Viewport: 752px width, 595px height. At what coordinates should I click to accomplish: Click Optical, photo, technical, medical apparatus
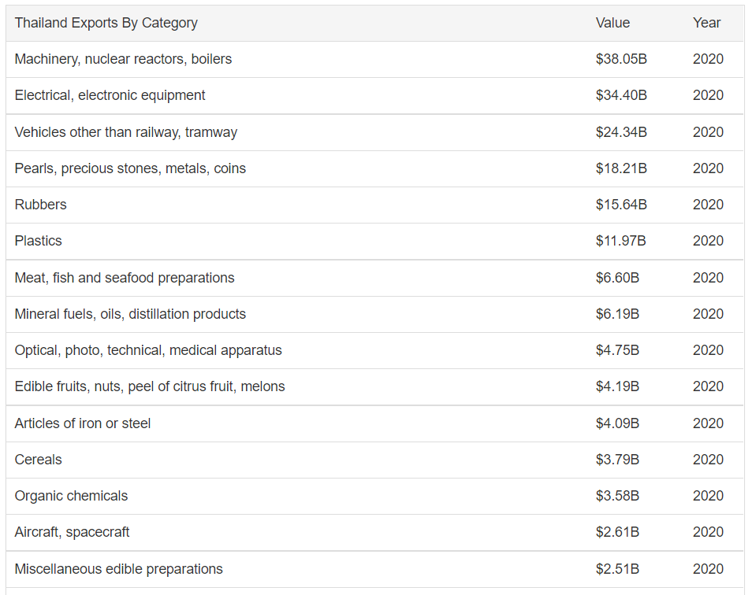pos(148,350)
